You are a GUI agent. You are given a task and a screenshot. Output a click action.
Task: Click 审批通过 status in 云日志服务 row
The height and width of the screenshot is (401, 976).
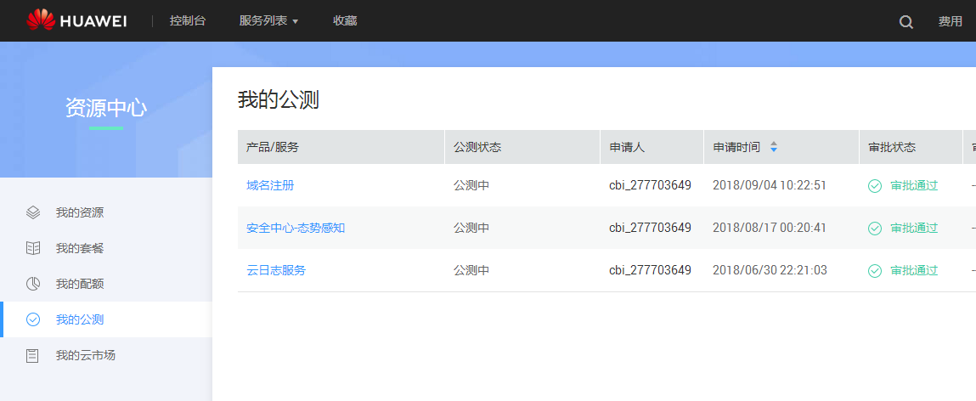(x=914, y=270)
